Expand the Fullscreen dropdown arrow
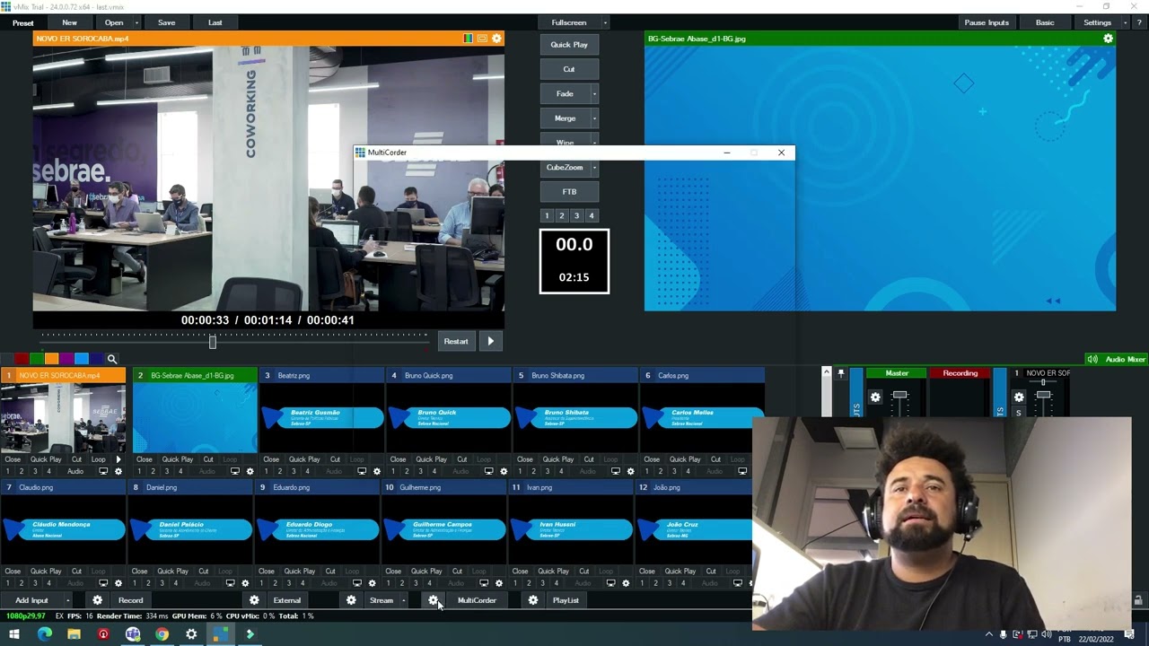1149x646 pixels. click(x=605, y=22)
